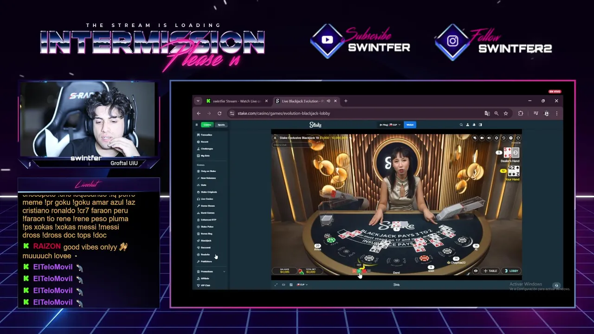Switch to swintfer Stream browser tab
The height and width of the screenshot is (334, 594).
[237, 101]
